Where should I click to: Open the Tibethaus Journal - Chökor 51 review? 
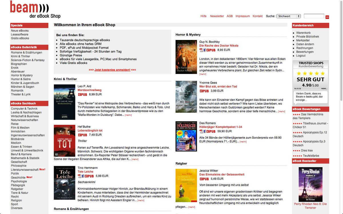pos(310,125)
